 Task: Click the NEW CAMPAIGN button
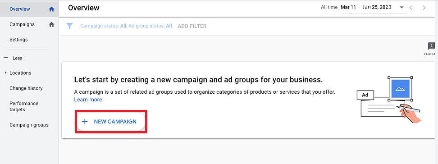111,122
